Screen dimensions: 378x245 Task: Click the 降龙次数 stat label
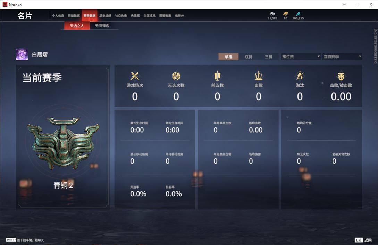[303, 154]
